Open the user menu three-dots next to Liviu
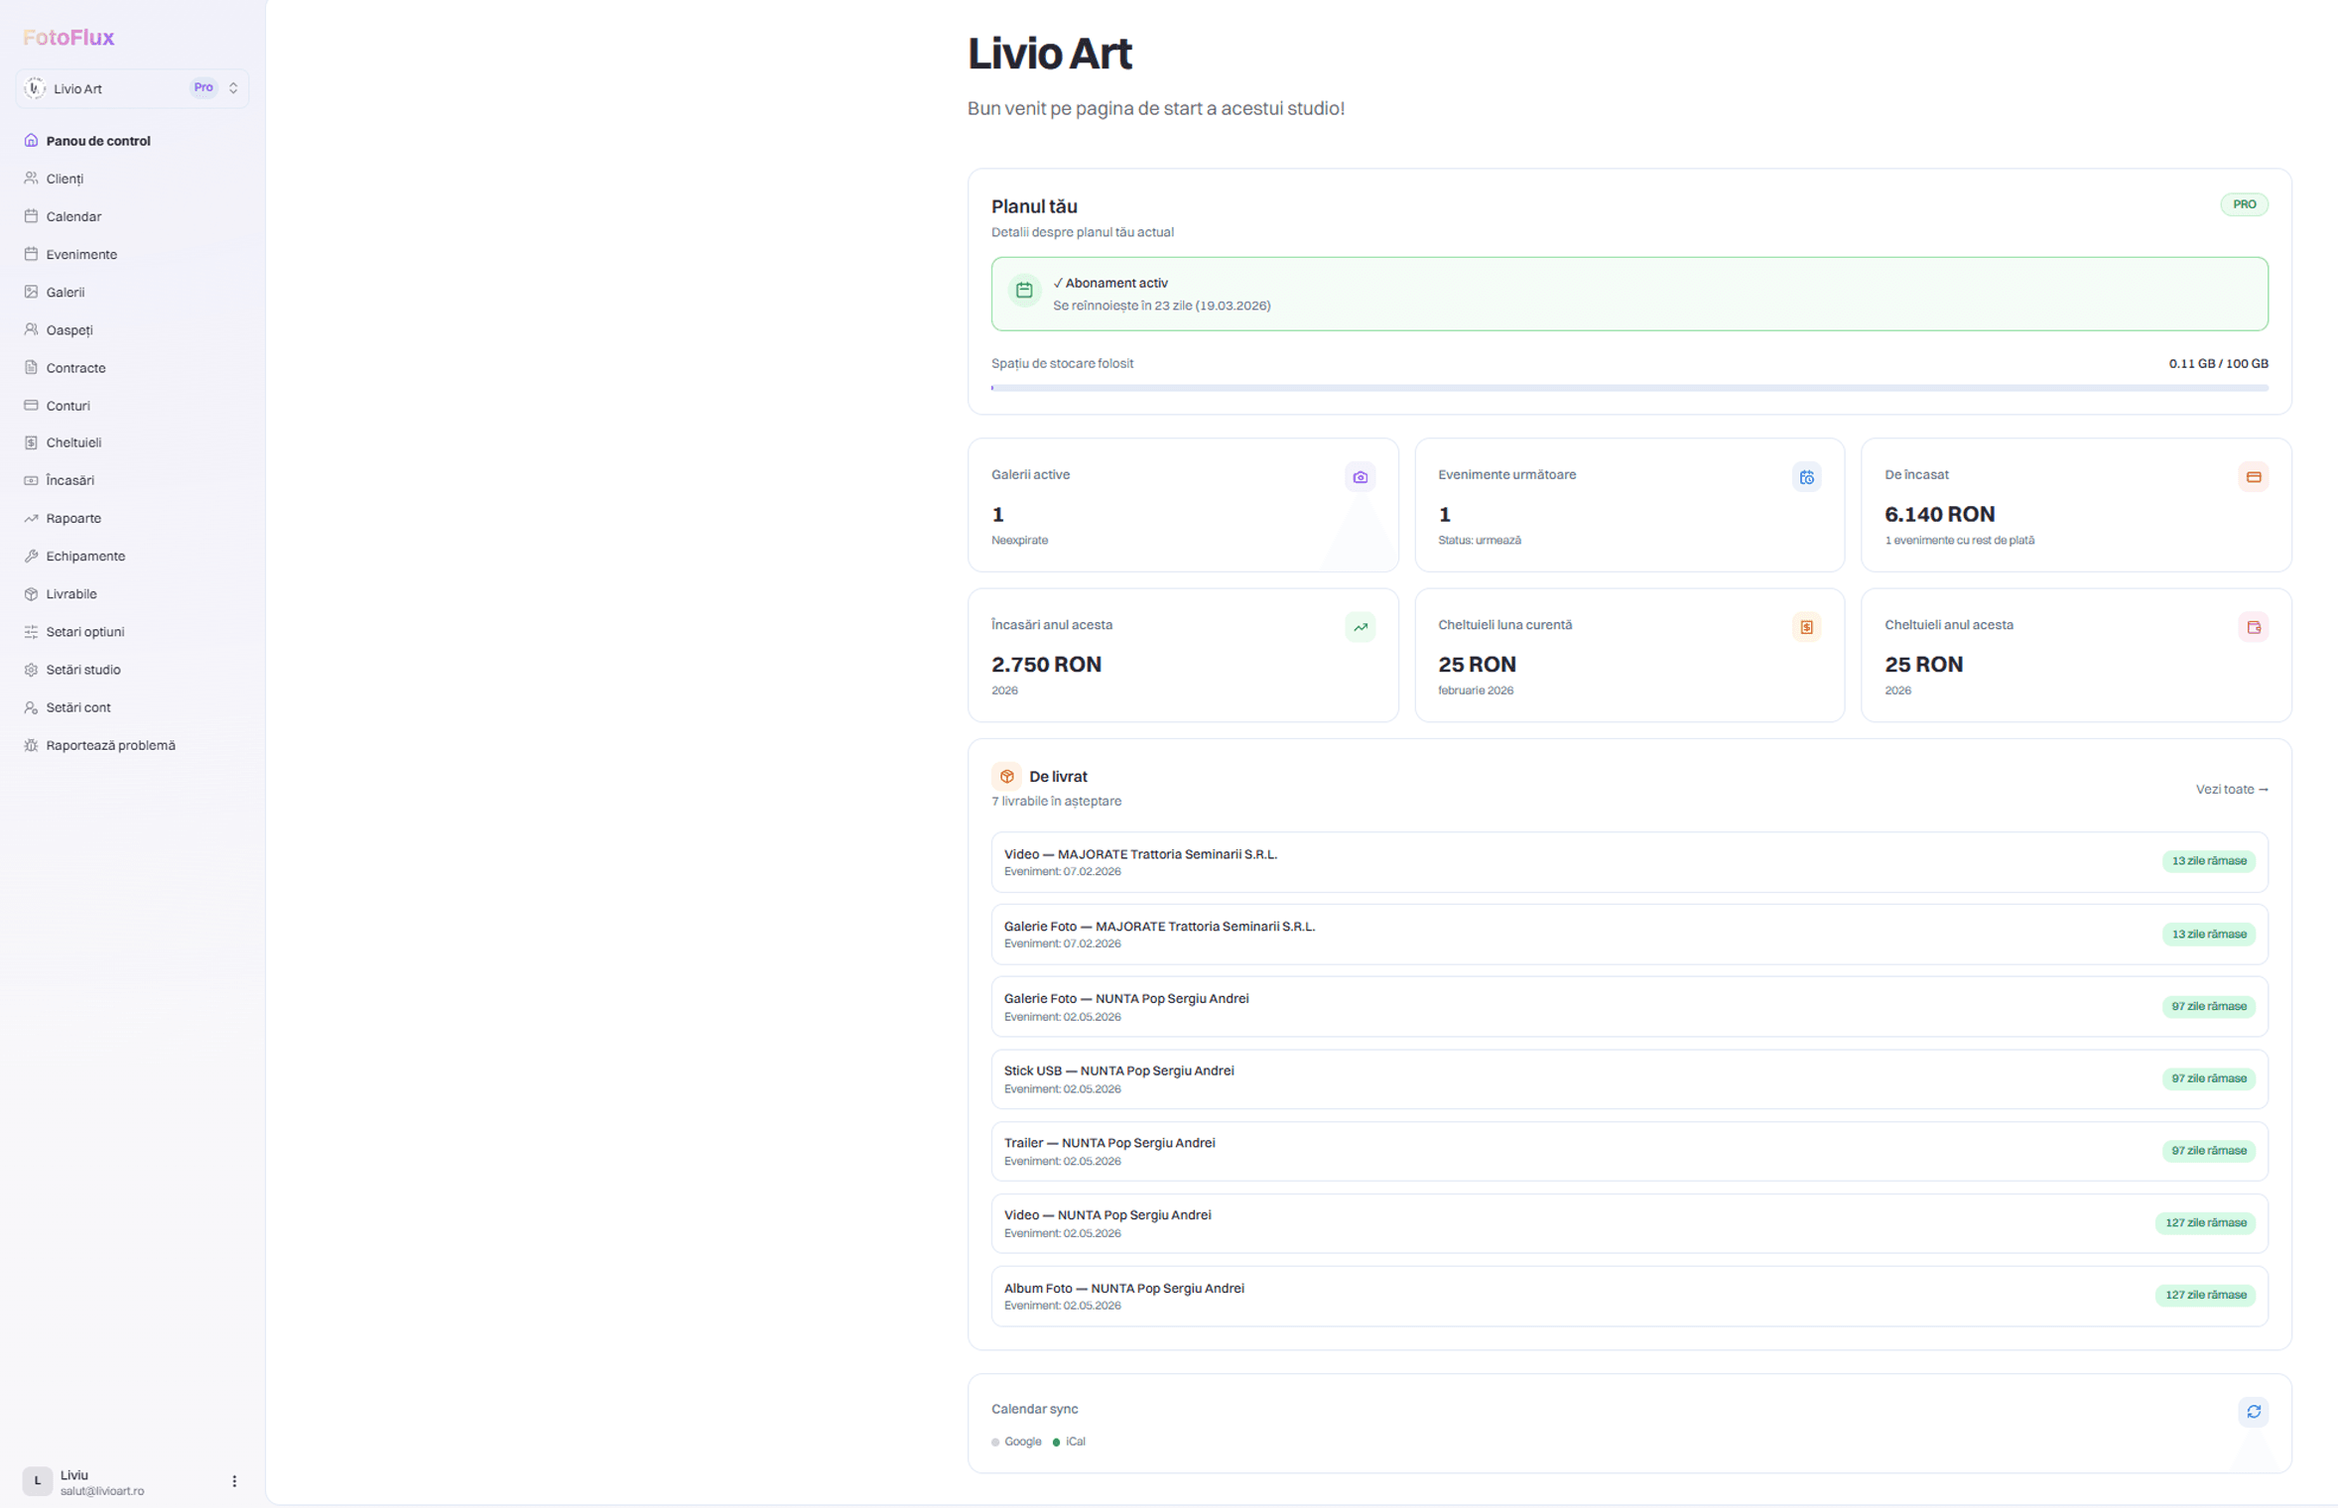 (x=234, y=1481)
